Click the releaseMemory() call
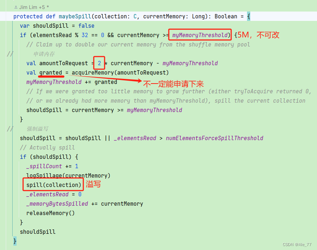 (50, 213)
